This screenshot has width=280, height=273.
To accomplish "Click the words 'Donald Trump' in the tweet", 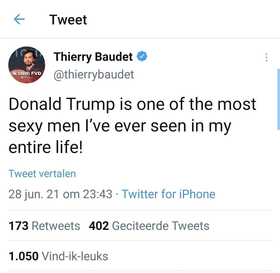I will pyautogui.click(x=62, y=104).
